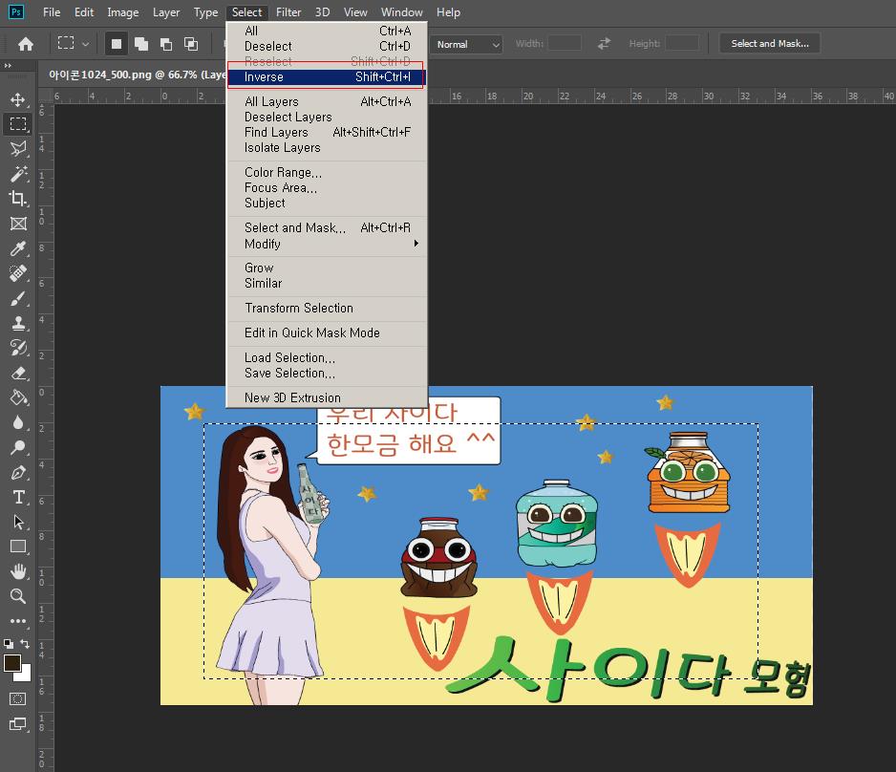Reset default foreground and background colors
Viewport: 896px width, 772px height.
[x=8, y=643]
